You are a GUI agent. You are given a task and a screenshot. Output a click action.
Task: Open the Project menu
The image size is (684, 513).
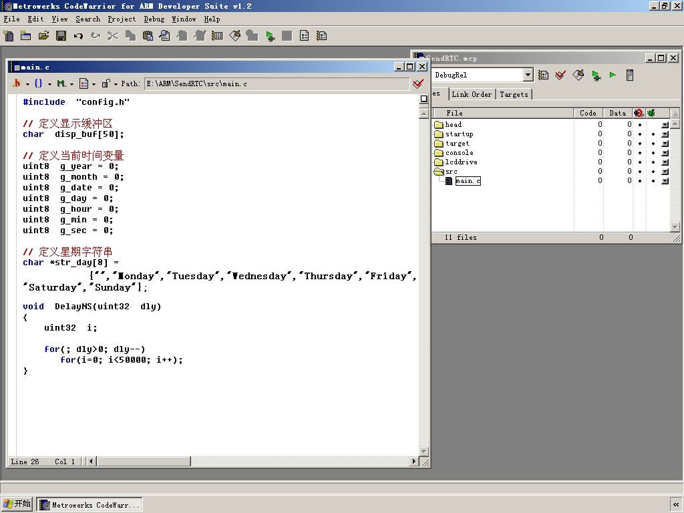(122, 19)
